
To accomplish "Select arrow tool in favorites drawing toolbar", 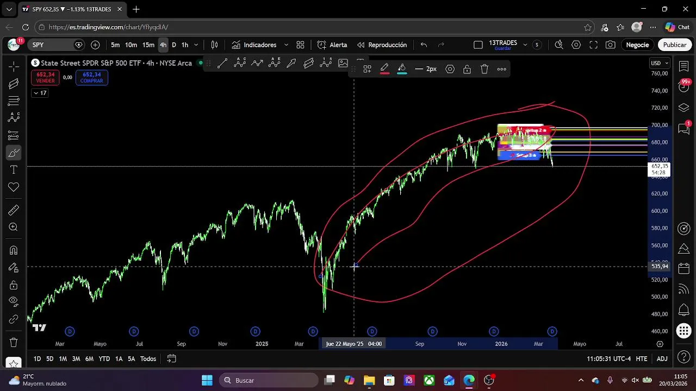I will (x=291, y=63).
